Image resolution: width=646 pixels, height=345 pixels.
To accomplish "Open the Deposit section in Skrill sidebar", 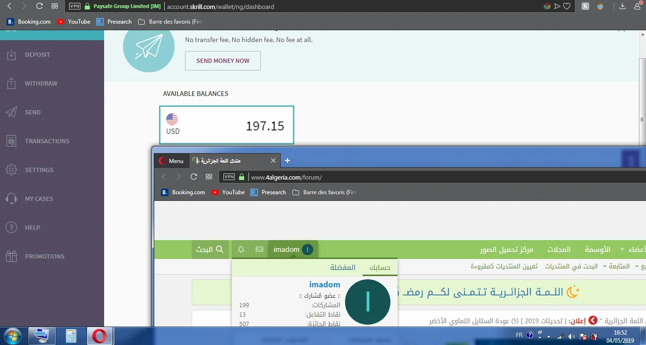I will (37, 55).
